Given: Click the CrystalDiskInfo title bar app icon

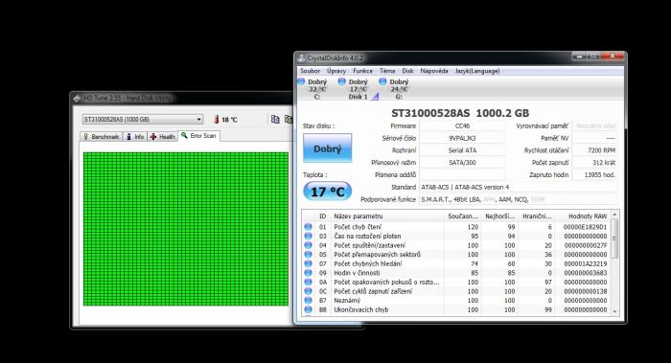Looking at the screenshot, I should pos(301,58).
